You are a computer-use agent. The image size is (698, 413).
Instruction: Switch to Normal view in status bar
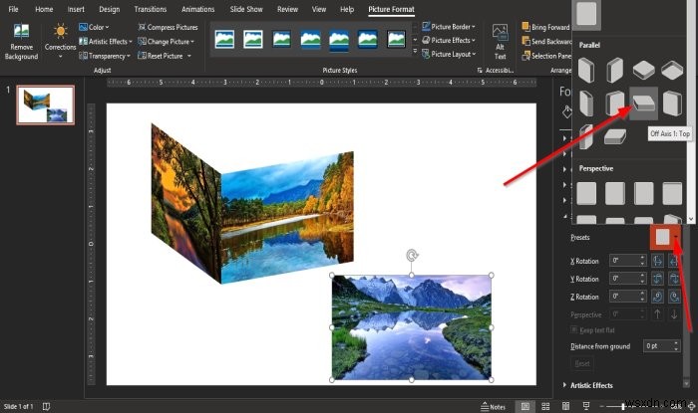tap(525, 406)
